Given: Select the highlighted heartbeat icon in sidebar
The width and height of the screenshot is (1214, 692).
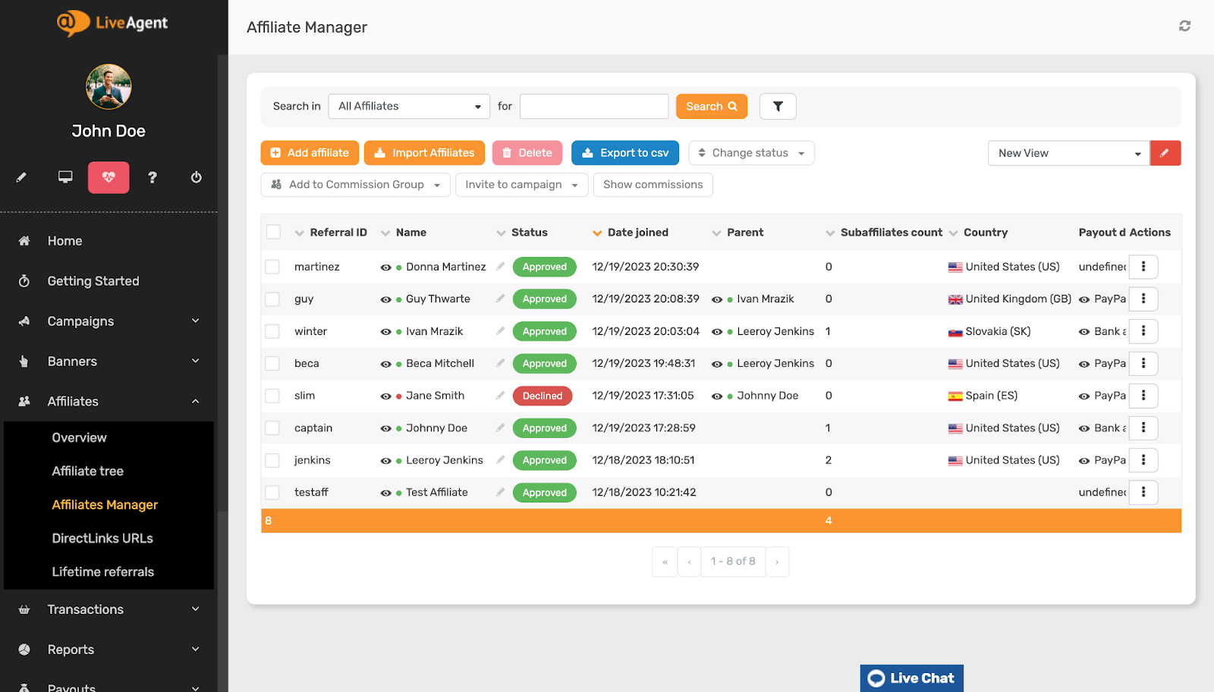Looking at the screenshot, I should tap(108, 177).
